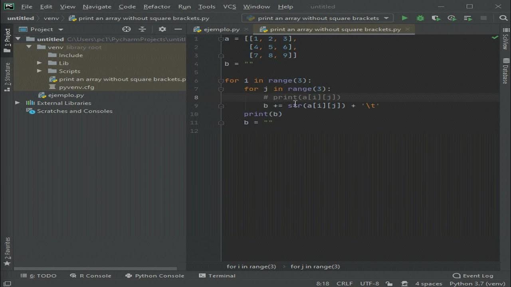
Task: Expand the External Libraries node
Action: click(x=17, y=103)
